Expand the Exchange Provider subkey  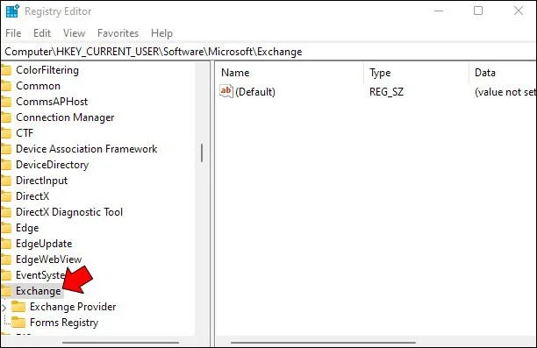coord(4,308)
